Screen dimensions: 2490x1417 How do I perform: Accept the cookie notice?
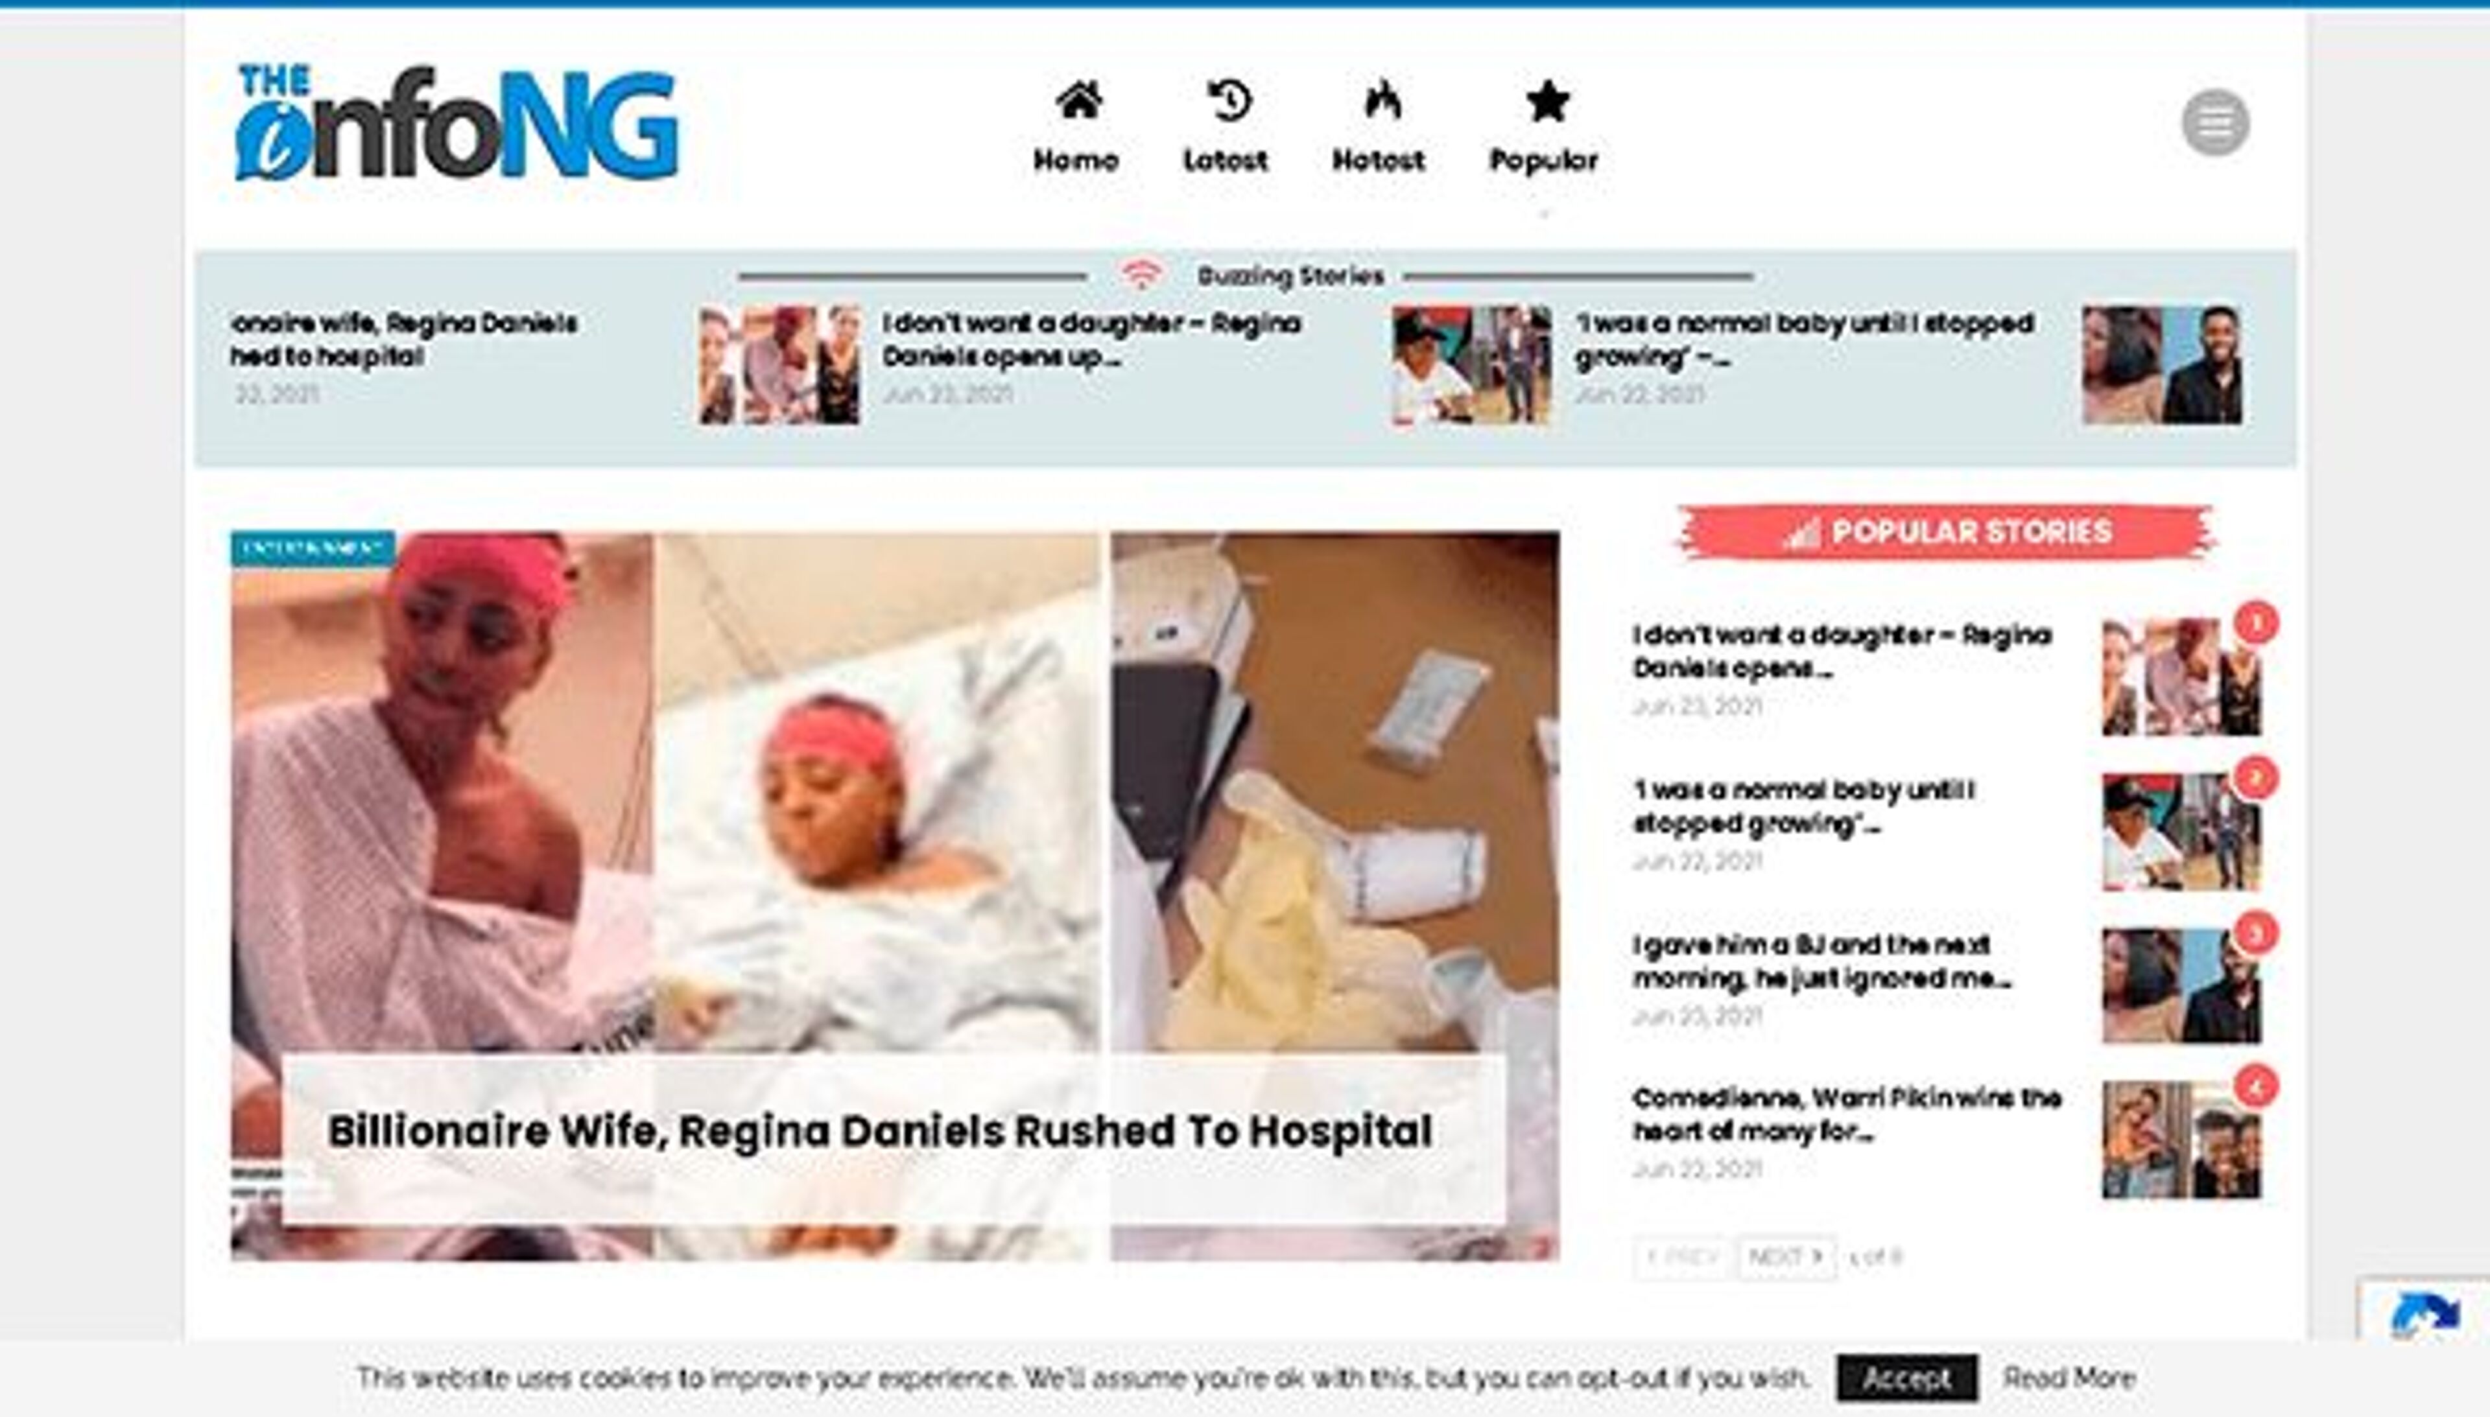[1906, 1377]
